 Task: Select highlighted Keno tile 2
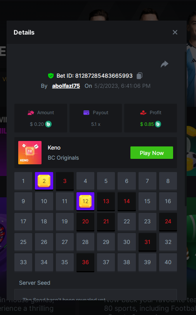(44, 181)
